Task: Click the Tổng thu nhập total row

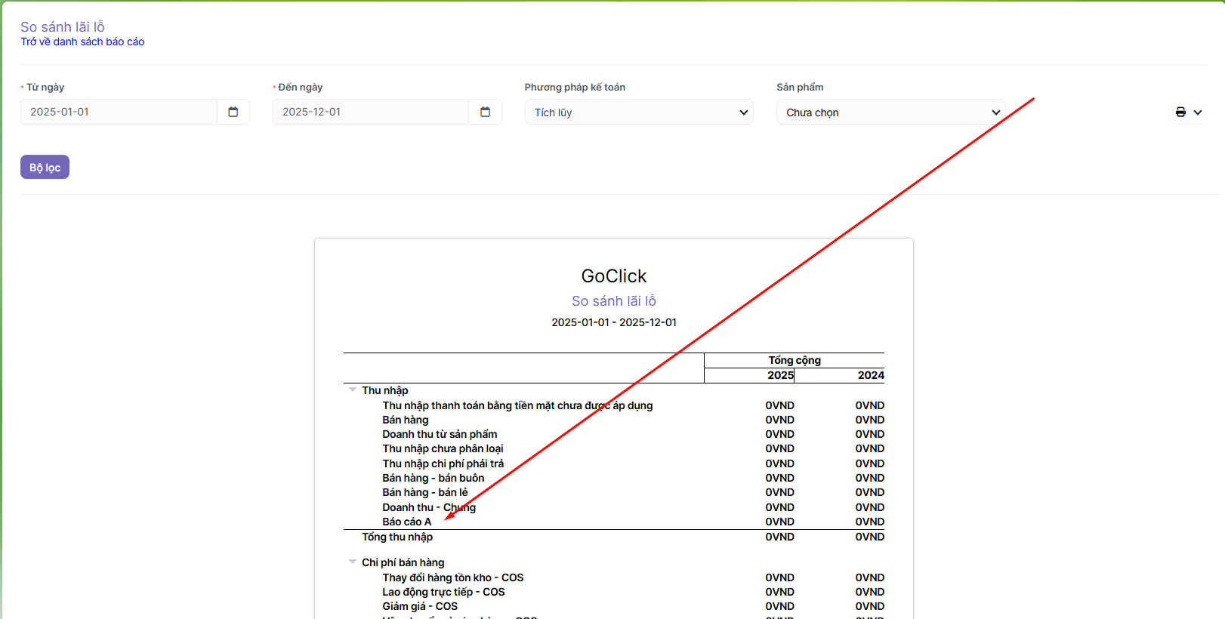Action: coord(397,537)
